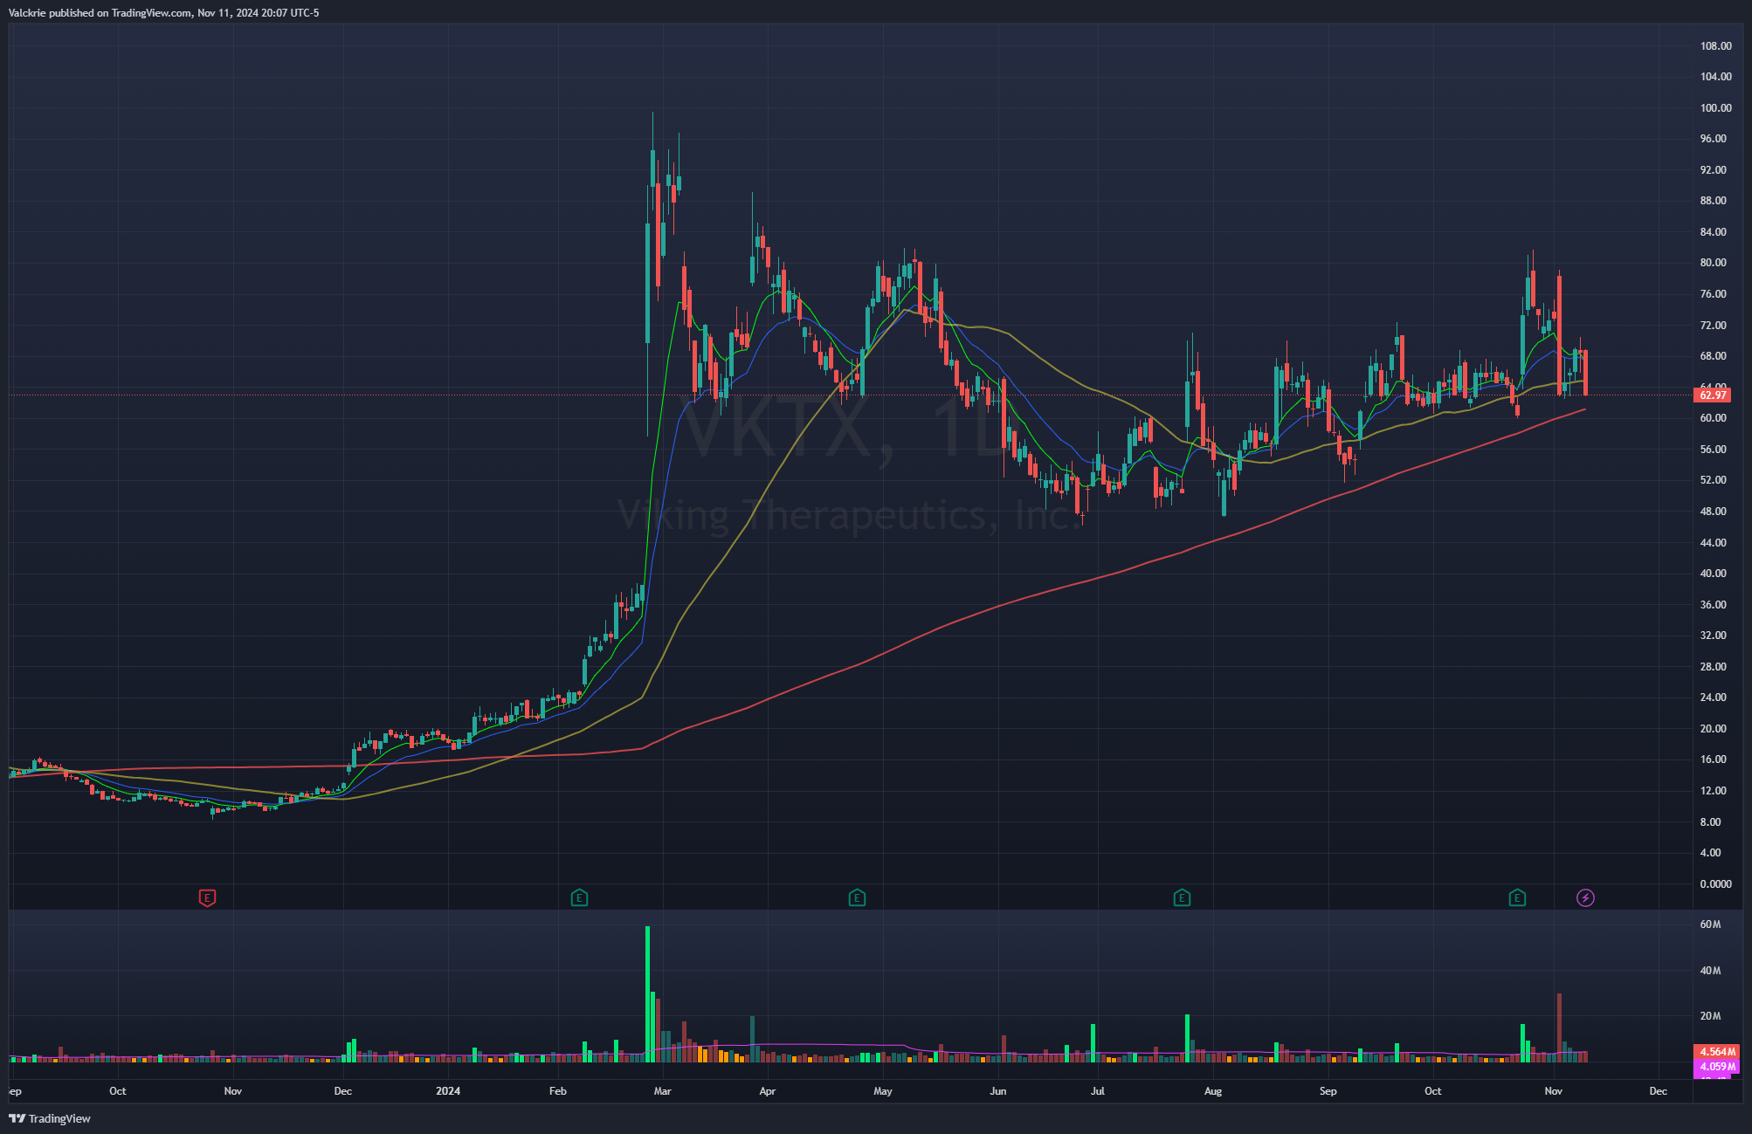This screenshot has height=1134, width=1752.
Task: Open the earnings marker between Jul and Aug
Action: [x=1182, y=897]
